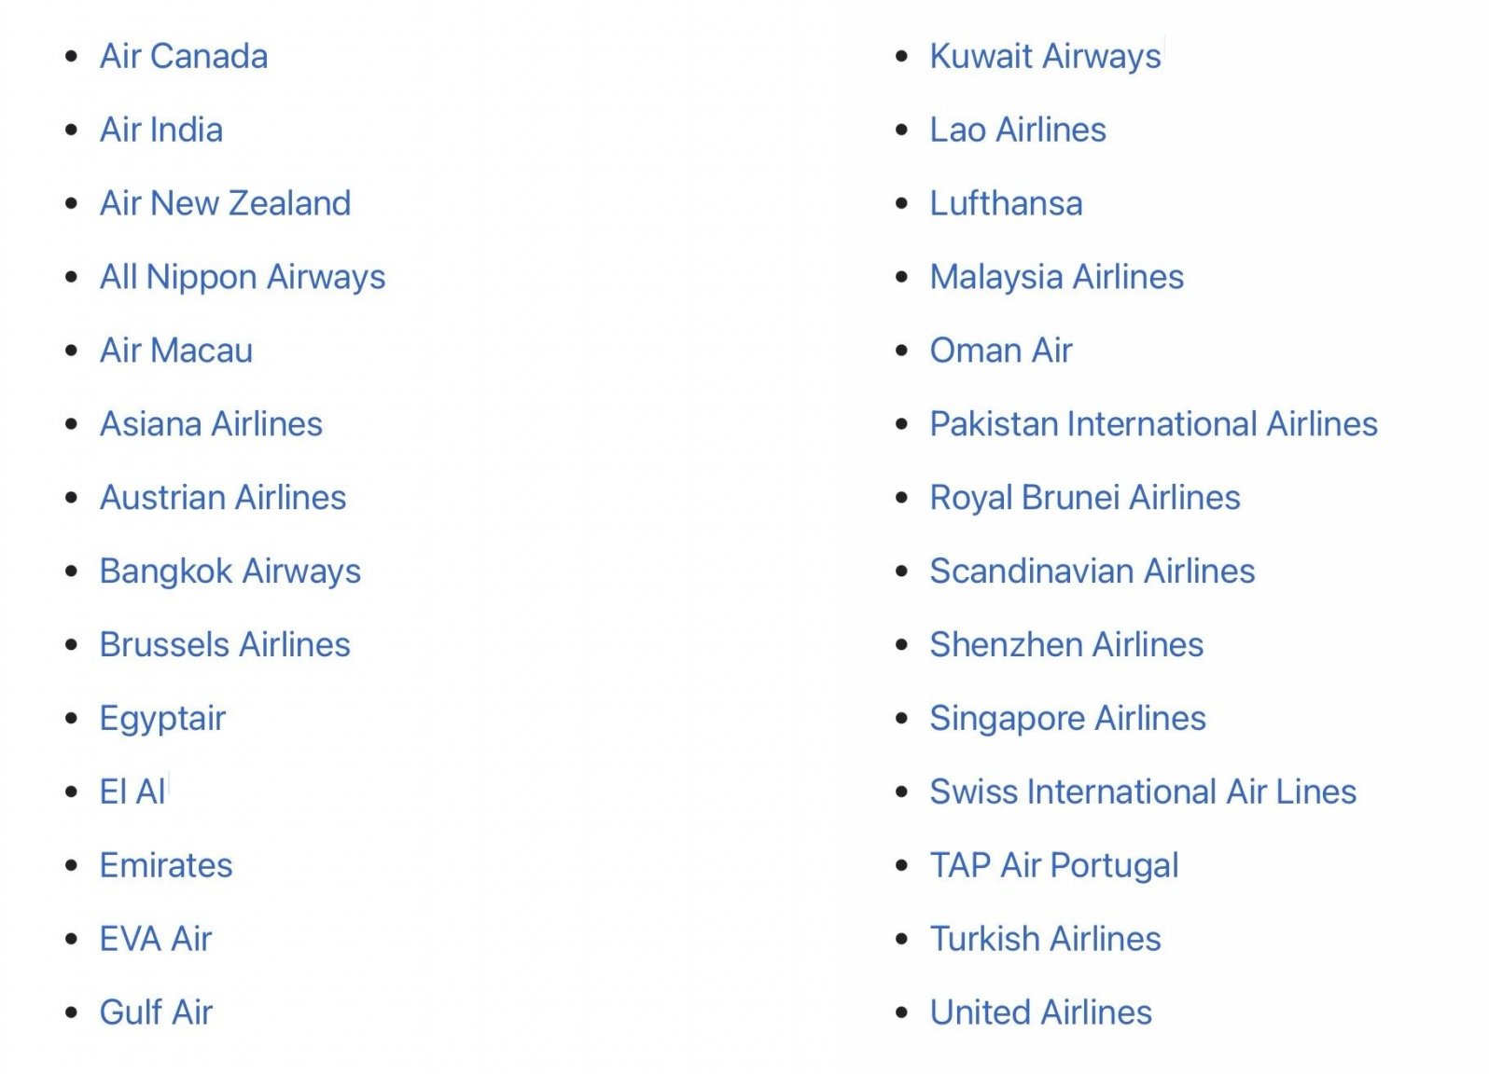The height and width of the screenshot is (1074, 1489).
Task: Open the Emirates link
Action: (166, 865)
